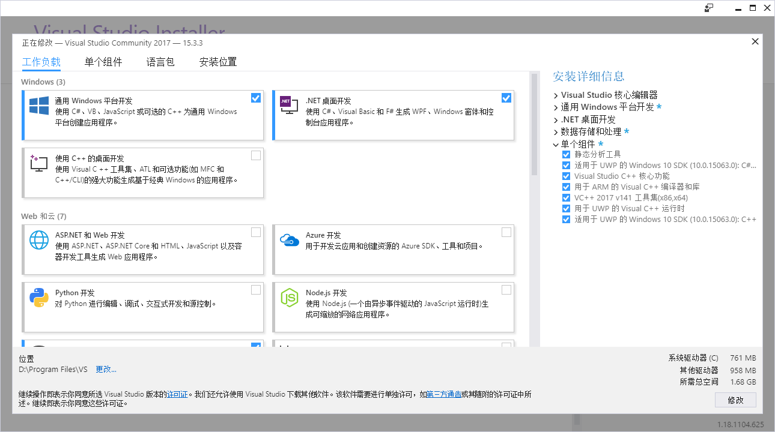Image resolution: width=775 pixels, height=432 pixels.
Task: Click the Azure cloud icon
Action: (x=289, y=240)
